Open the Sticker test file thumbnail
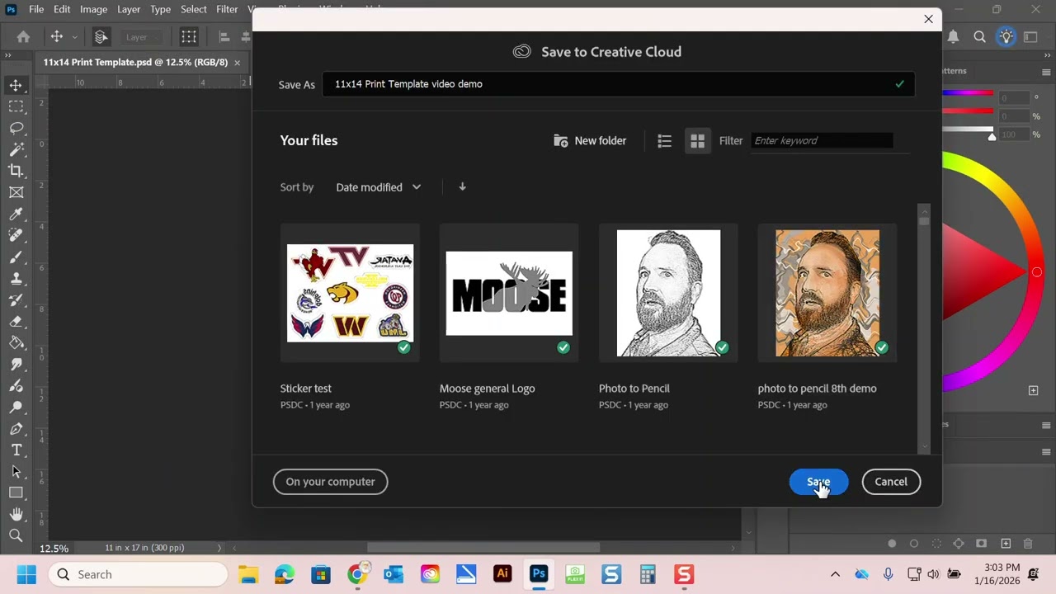The width and height of the screenshot is (1056, 594). (x=350, y=293)
